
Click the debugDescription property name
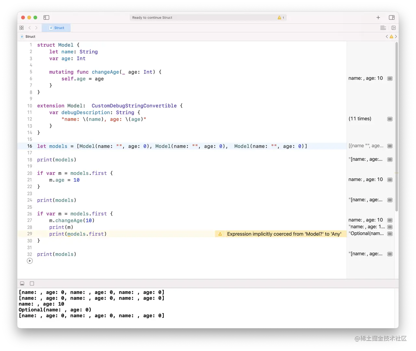(86, 112)
